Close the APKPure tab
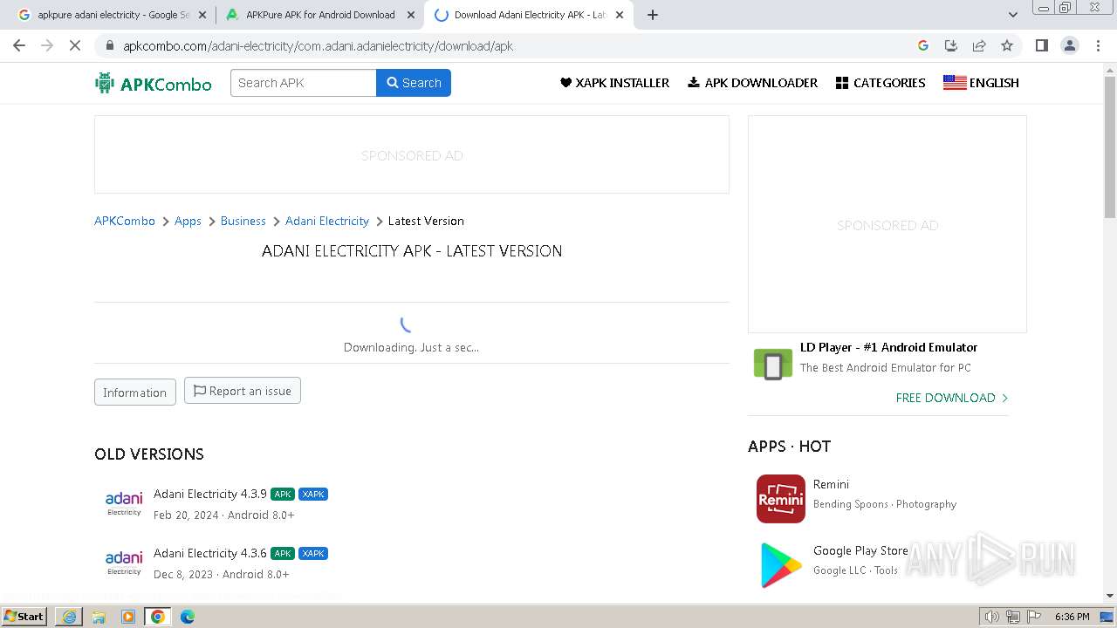The width and height of the screenshot is (1117, 628). [411, 15]
